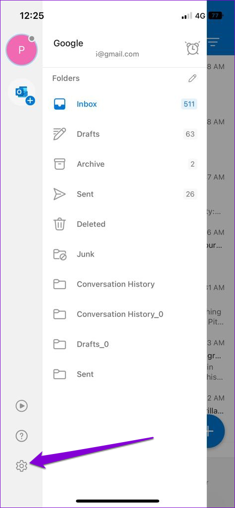Open the Sent folder showing 26
The width and height of the screenshot is (235, 508).
click(x=125, y=194)
